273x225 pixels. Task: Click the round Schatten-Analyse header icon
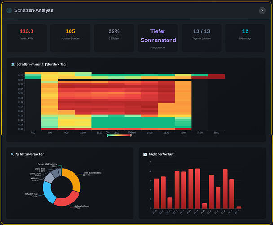(x=9, y=10)
